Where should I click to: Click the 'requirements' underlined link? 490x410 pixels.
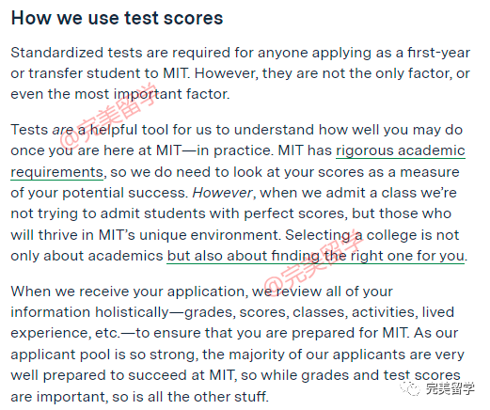coord(56,173)
